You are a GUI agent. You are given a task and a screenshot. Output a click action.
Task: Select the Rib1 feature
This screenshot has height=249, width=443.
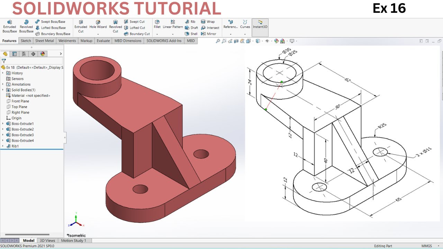point(12,146)
